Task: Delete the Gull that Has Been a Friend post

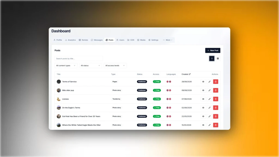Action: [216, 116]
